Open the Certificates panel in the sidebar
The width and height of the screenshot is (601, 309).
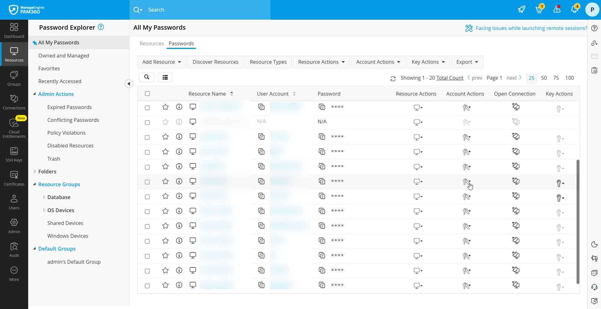click(14, 177)
